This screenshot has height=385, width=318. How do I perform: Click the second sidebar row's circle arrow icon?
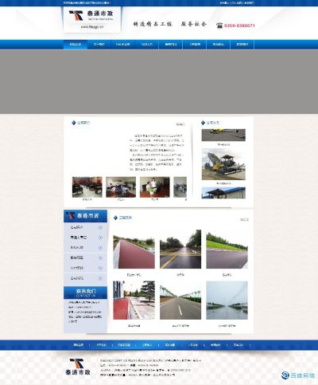coord(100,238)
